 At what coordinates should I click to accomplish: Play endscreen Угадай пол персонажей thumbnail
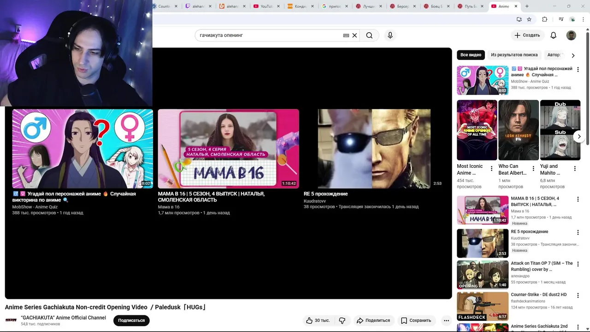point(83,148)
